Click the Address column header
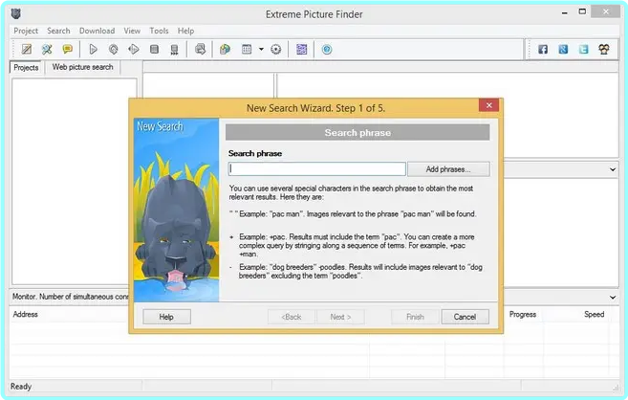628x400 pixels. coord(25,314)
